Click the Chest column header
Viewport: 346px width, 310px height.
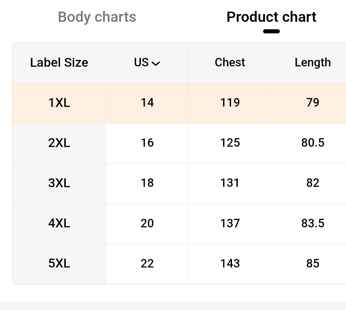(230, 63)
